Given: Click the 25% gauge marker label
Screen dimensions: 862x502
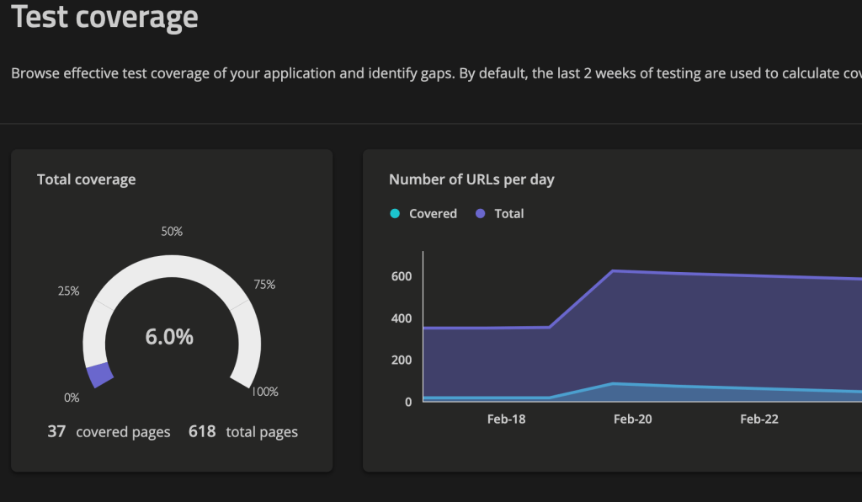Looking at the screenshot, I should coord(68,291).
